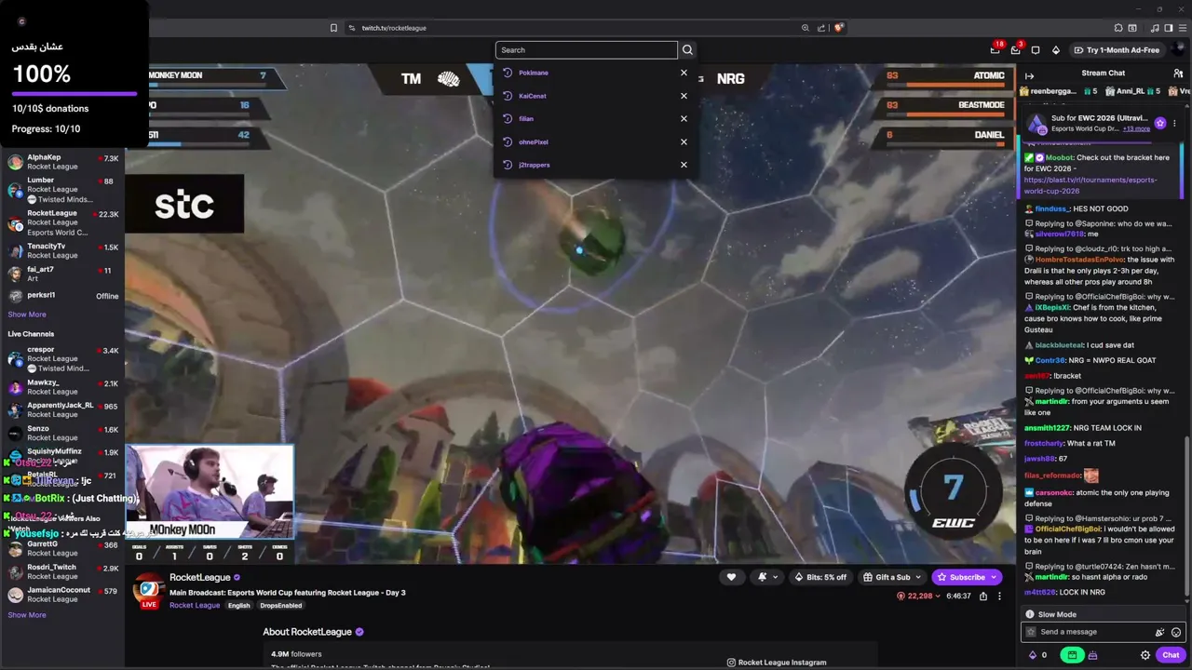
Task: Open stream more options three dots
Action: pyautogui.click(x=999, y=596)
